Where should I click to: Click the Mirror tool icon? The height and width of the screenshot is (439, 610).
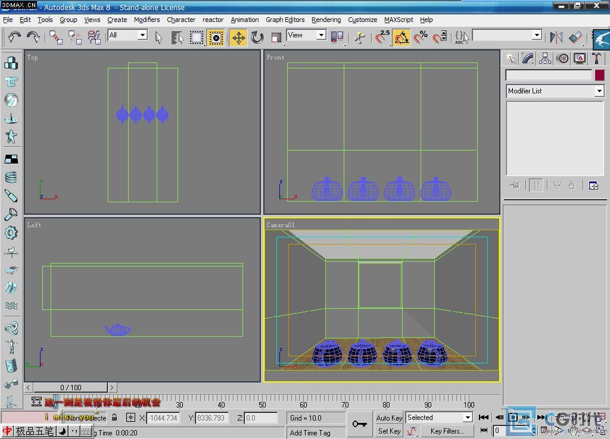point(556,37)
